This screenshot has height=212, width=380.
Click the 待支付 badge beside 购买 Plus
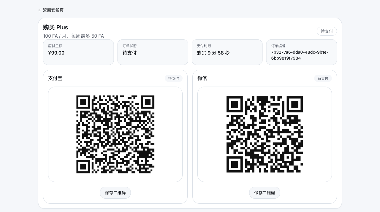click(327, 31)
